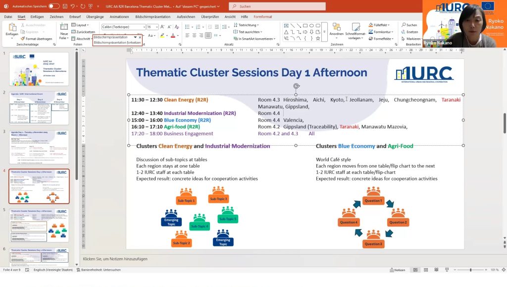Click the Save disk icon
507x287 pixels.
coord(64,6)
